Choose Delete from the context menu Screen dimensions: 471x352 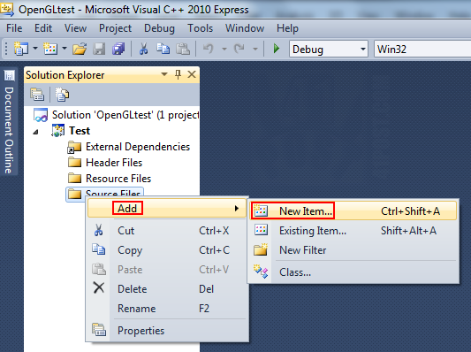167,289
